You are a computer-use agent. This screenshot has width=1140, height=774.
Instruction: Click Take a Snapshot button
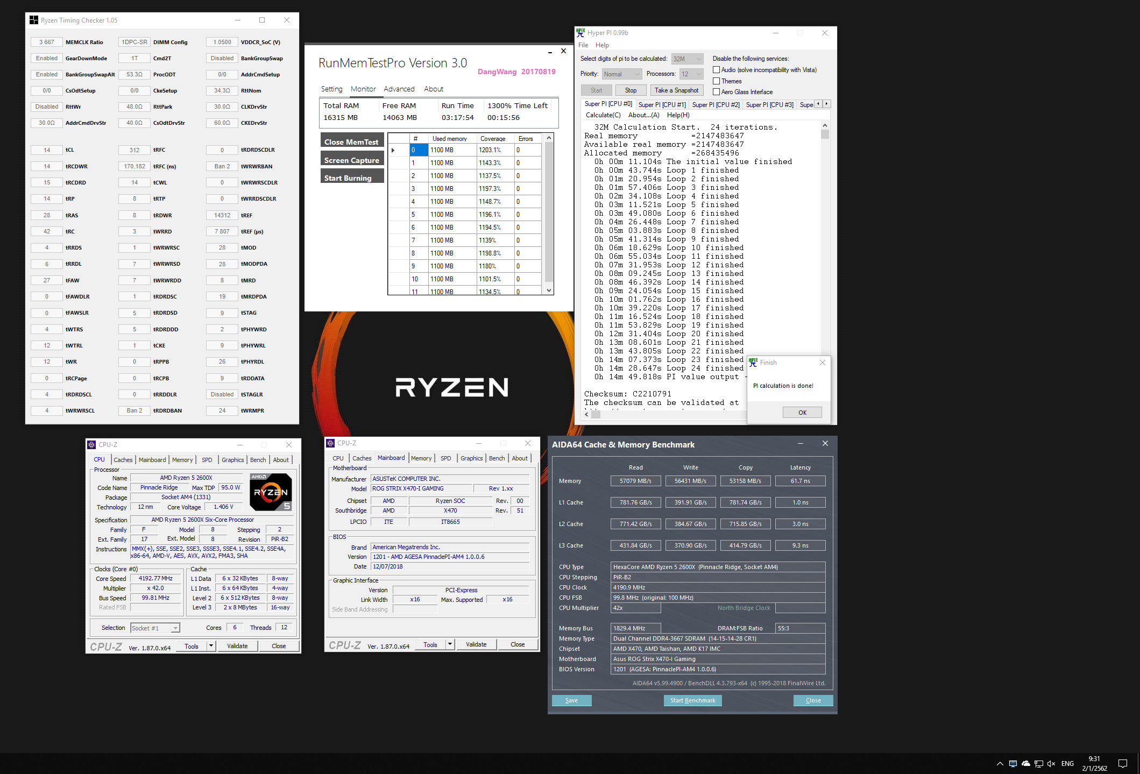coord(676,90)
